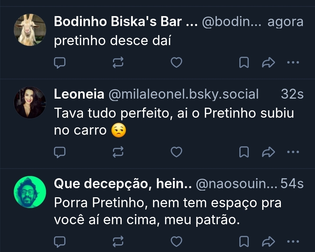Like the "Porra Pretinho" post
Screen dimensions: 315x252
pos(176,241)
